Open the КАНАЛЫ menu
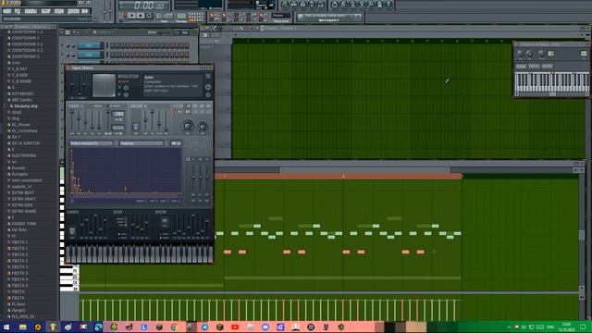This screenshot has height=333, width=592. [31, 11]
